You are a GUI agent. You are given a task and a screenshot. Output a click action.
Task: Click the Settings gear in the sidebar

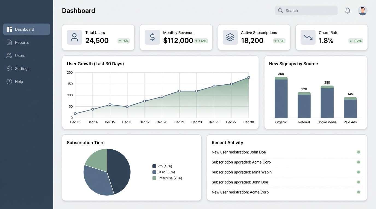point(9,68)
